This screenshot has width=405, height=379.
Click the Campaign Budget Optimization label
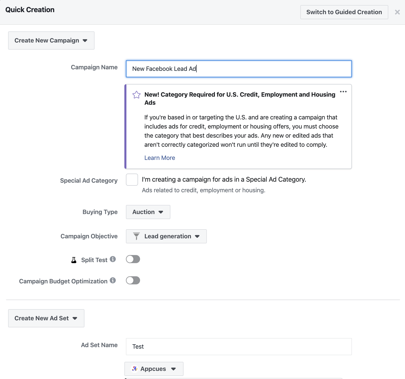click(x=63, y=281)
